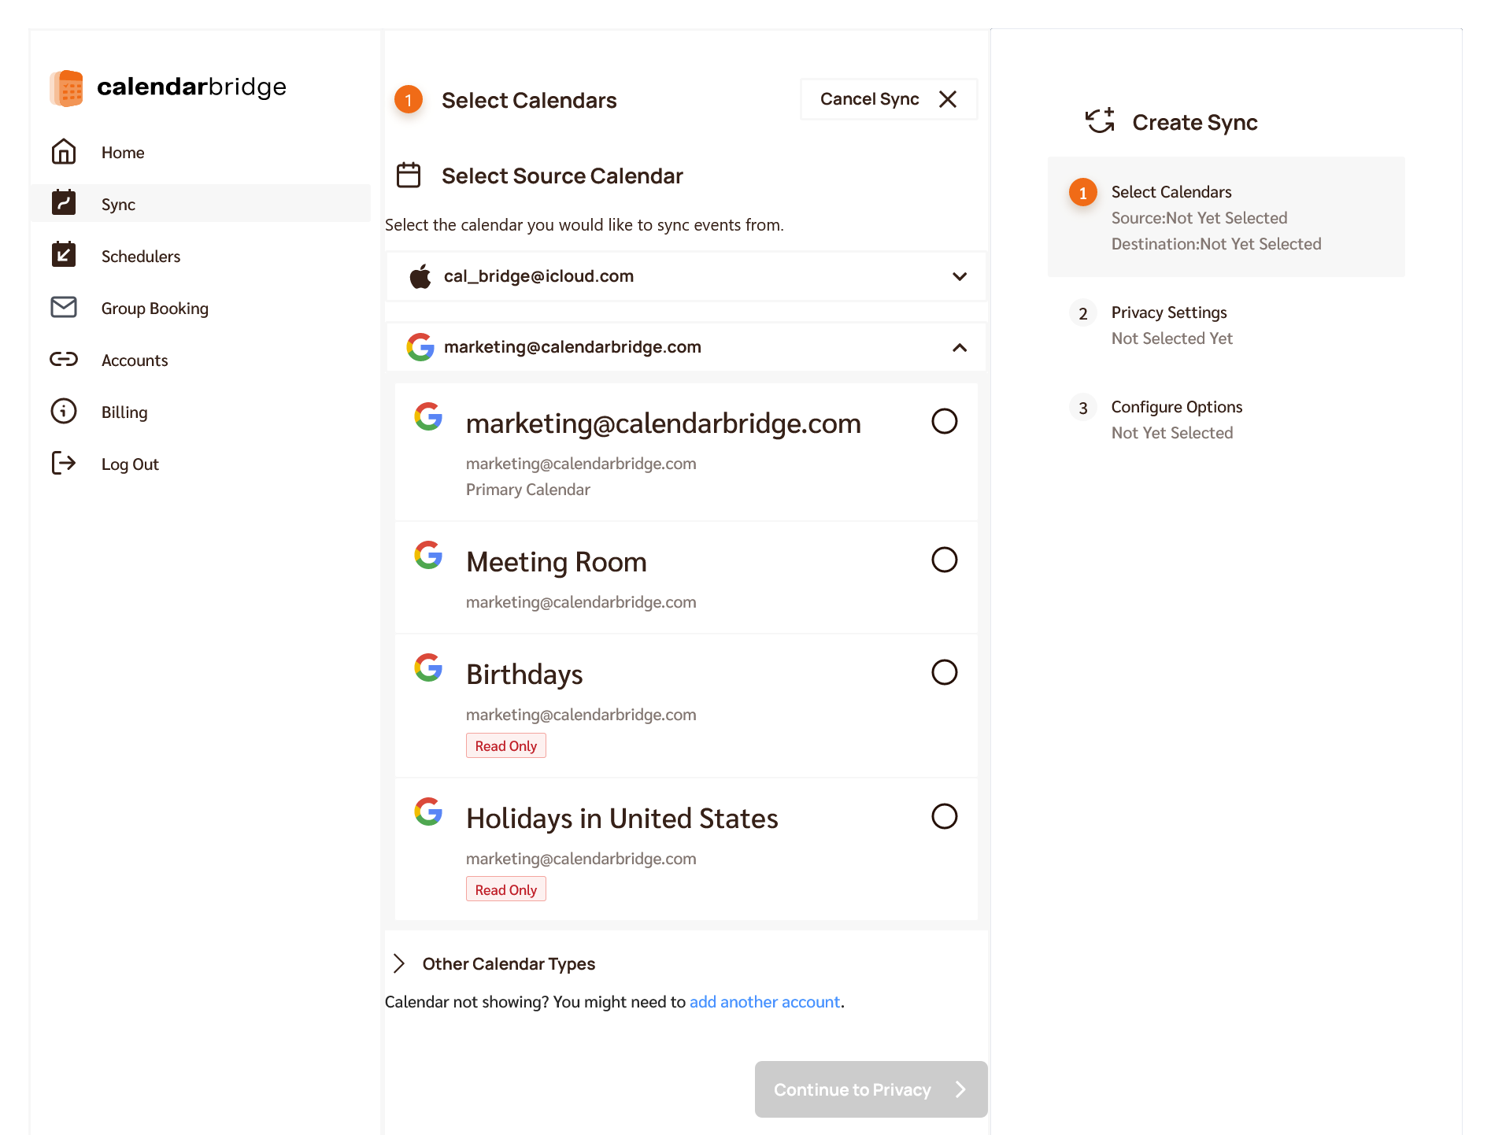Open the Home menu item
This screenshot has width=1491, height=1135.
(200, 152)
